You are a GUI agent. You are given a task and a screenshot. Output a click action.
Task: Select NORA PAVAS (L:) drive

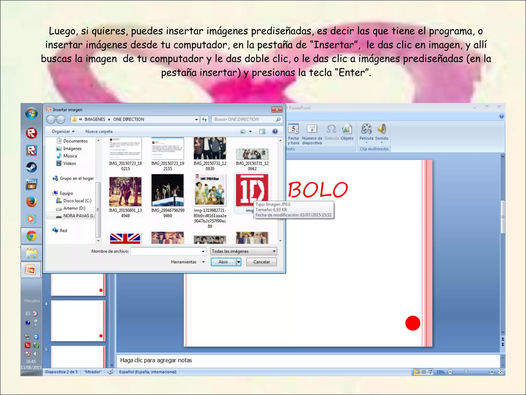(x=71, y=216)
